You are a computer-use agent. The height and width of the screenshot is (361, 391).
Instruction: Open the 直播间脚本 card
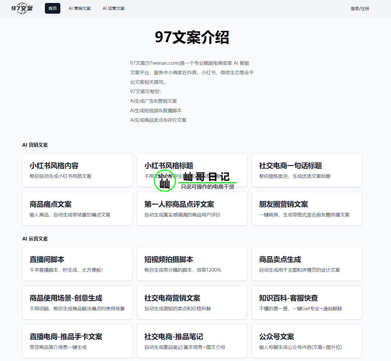(77, 264)
